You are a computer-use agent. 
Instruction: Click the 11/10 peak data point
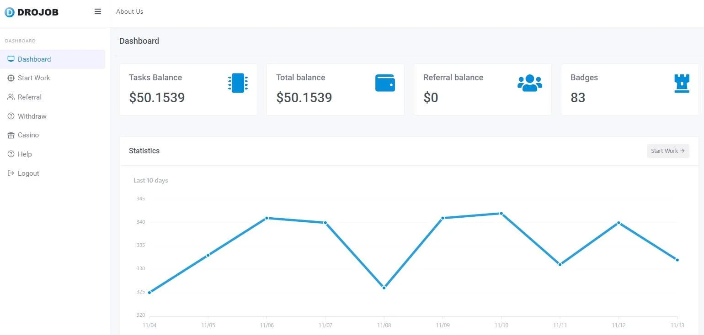pyautogui.click(x=501, y=214)
